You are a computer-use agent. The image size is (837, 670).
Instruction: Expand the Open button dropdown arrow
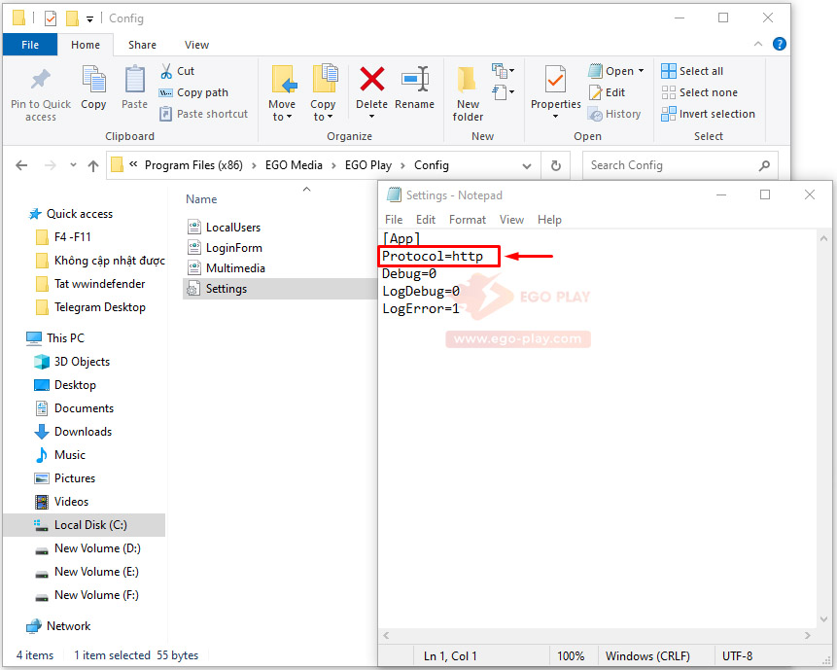point(641,71)
